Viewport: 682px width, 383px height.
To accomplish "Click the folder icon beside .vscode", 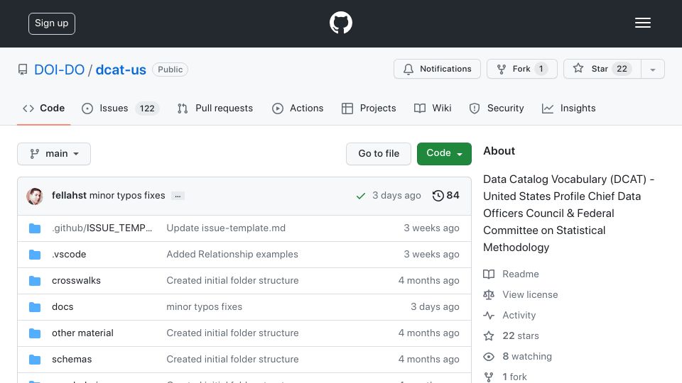I will click(35, 255).
